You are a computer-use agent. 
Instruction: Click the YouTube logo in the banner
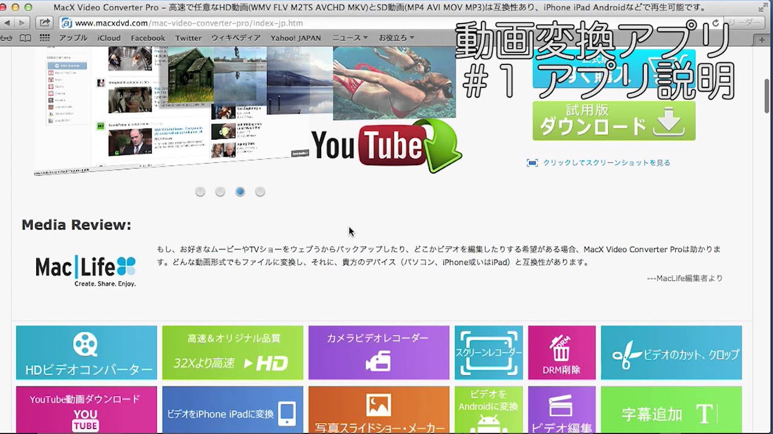click(368, 146)
